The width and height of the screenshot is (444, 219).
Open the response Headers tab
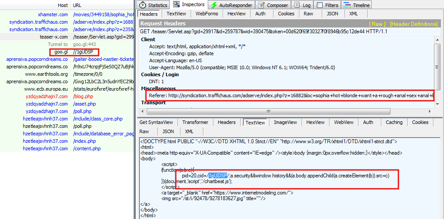227,122
